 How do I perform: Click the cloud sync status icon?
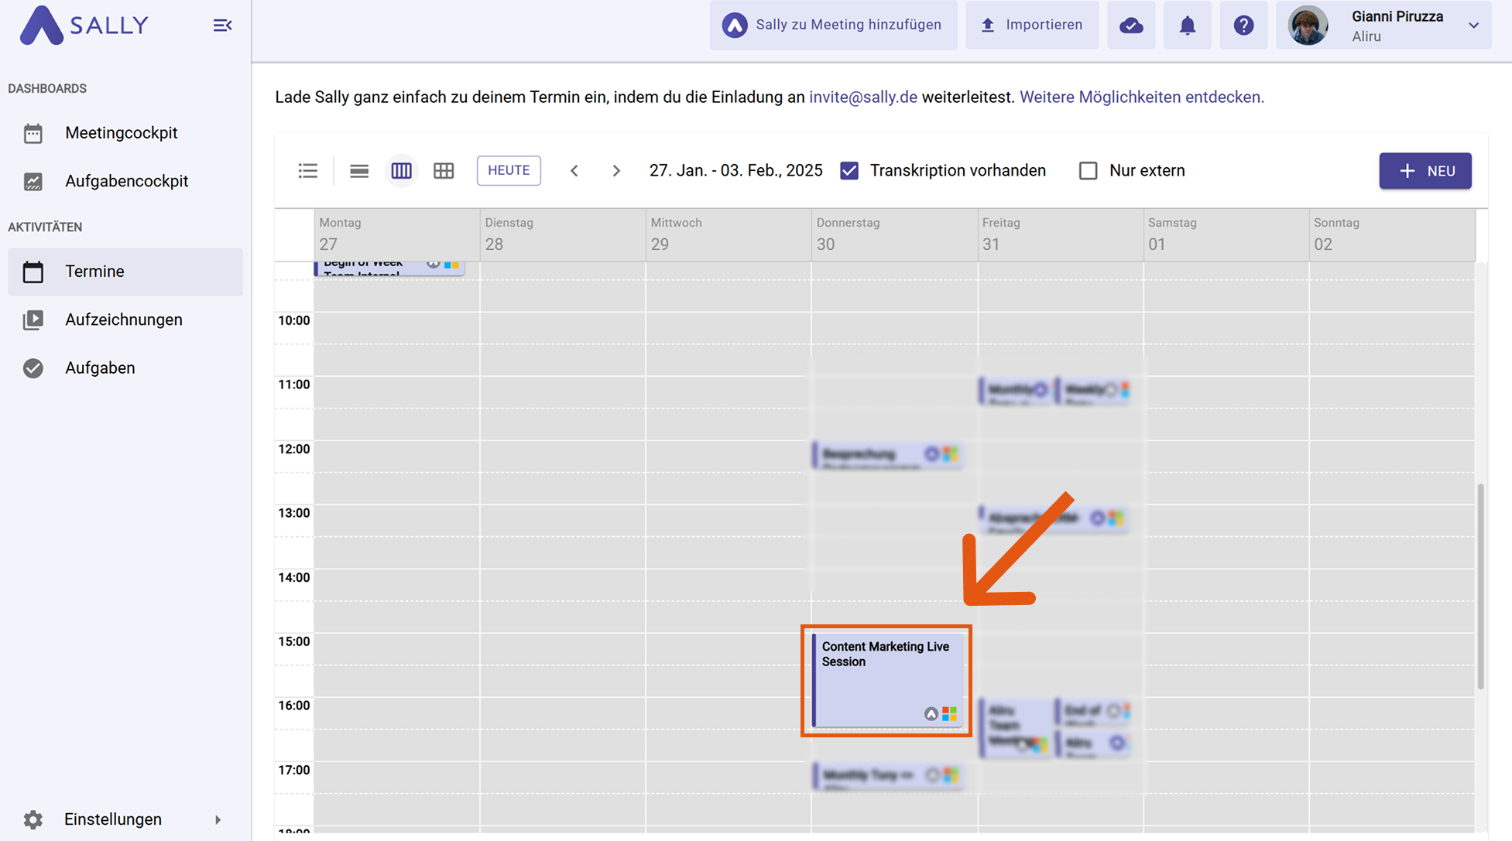point(1131,26)
